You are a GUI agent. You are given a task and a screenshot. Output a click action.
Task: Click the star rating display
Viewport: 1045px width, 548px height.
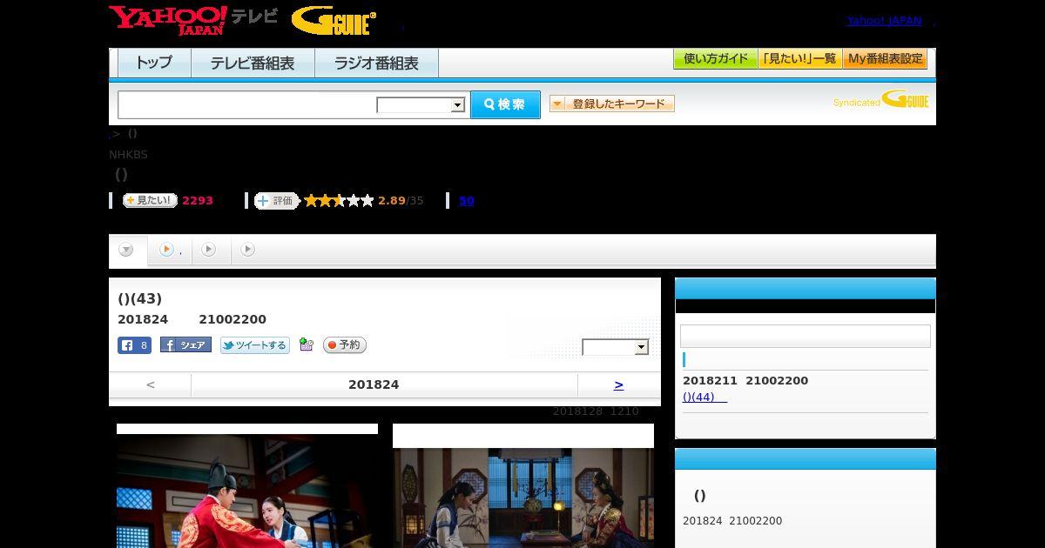339,201
